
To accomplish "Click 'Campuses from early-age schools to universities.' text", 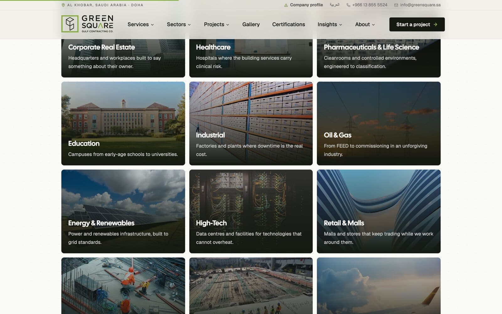I will point(123,154).
